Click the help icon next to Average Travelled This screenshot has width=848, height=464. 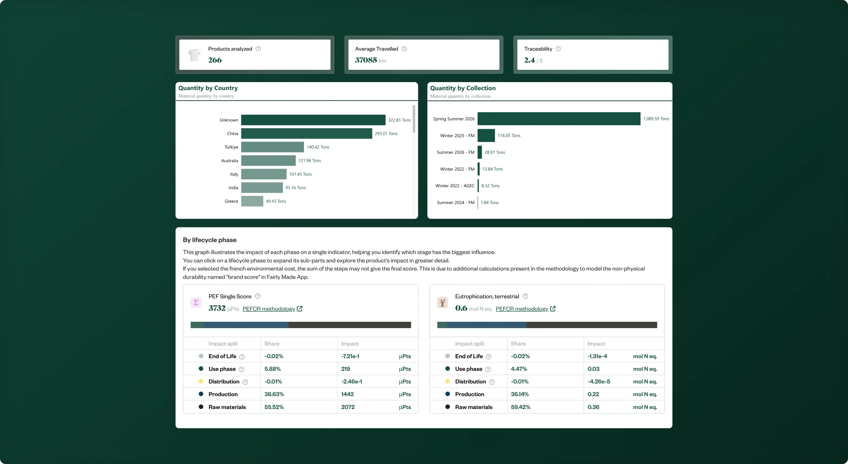(404, 49)
